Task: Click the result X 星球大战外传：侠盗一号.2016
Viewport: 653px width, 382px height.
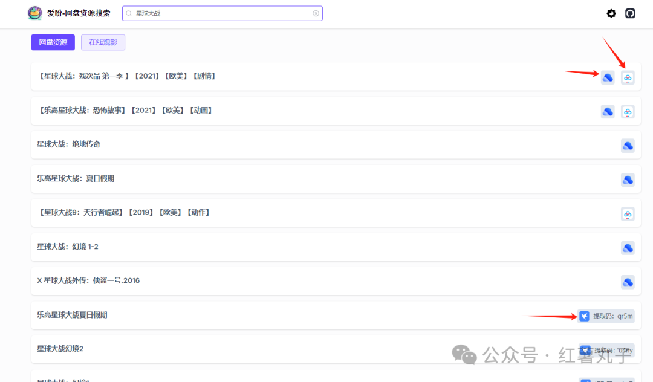Action: pyautogui.click(x=88, y=281)
